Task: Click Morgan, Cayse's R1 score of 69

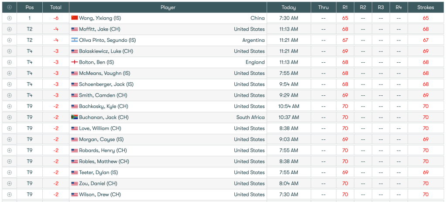Action: (x=345, y=139)
